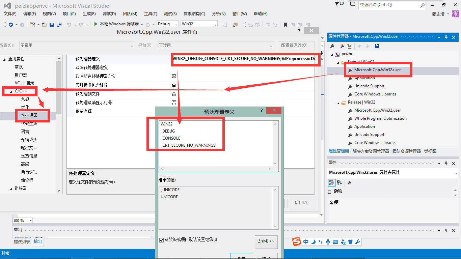Image resolution: width=461 pixels, height=259 pixels.
Task: Select Unicode Support under Debug | Win32
Action: pos(369,86)
